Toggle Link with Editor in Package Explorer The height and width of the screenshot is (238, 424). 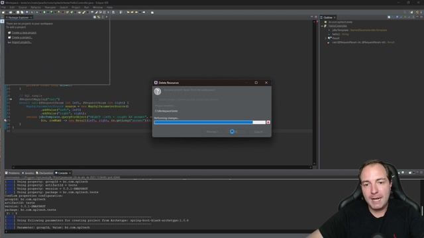pos(99,17)
